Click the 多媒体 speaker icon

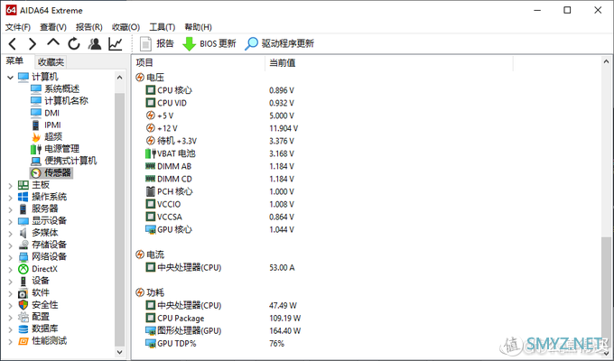point(23,233)
